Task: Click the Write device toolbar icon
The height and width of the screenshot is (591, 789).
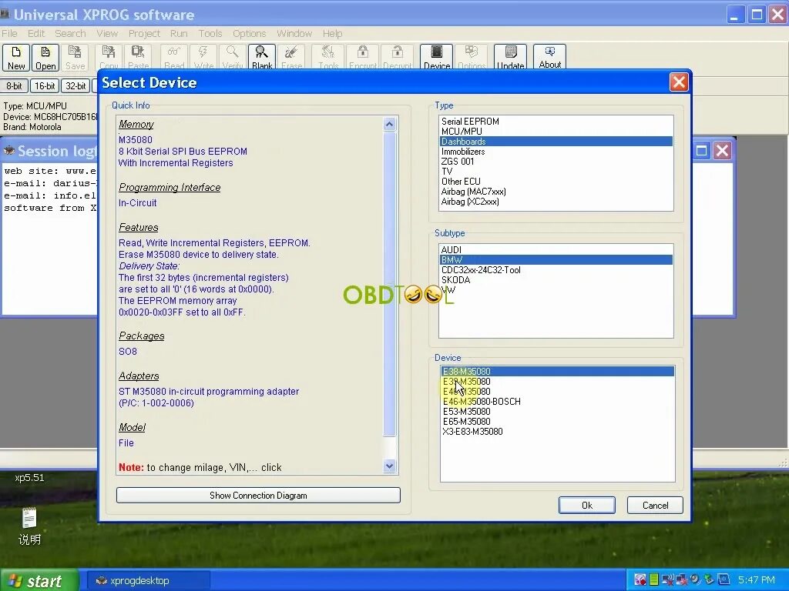Action: coord(203,57)
